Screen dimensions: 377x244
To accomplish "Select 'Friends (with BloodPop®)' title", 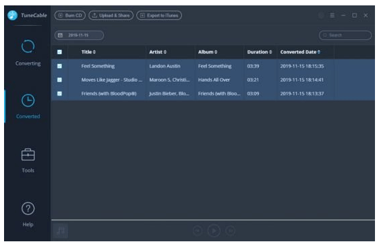I will point(109,94).
